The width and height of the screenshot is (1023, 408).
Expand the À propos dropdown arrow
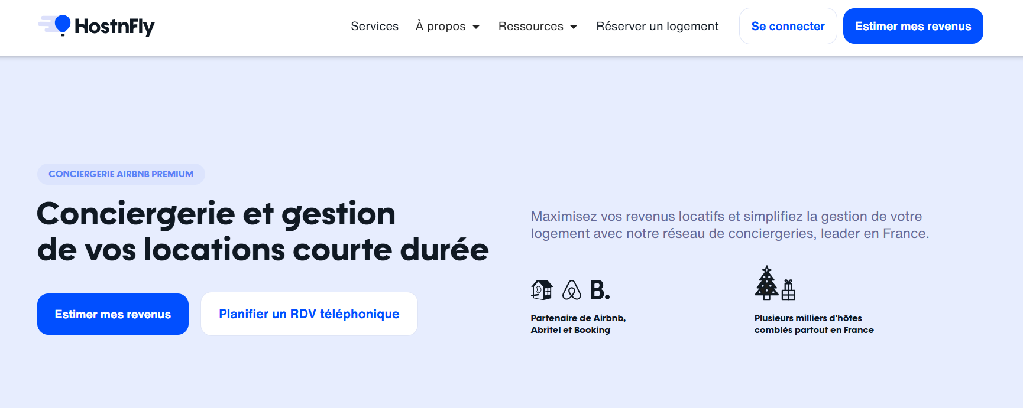tap(476, 27)
